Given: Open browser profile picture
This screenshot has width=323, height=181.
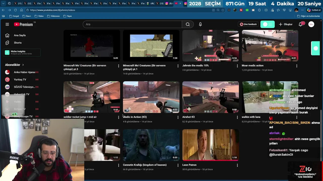Looking at the screenshot, I should click(x=296, y=10).
